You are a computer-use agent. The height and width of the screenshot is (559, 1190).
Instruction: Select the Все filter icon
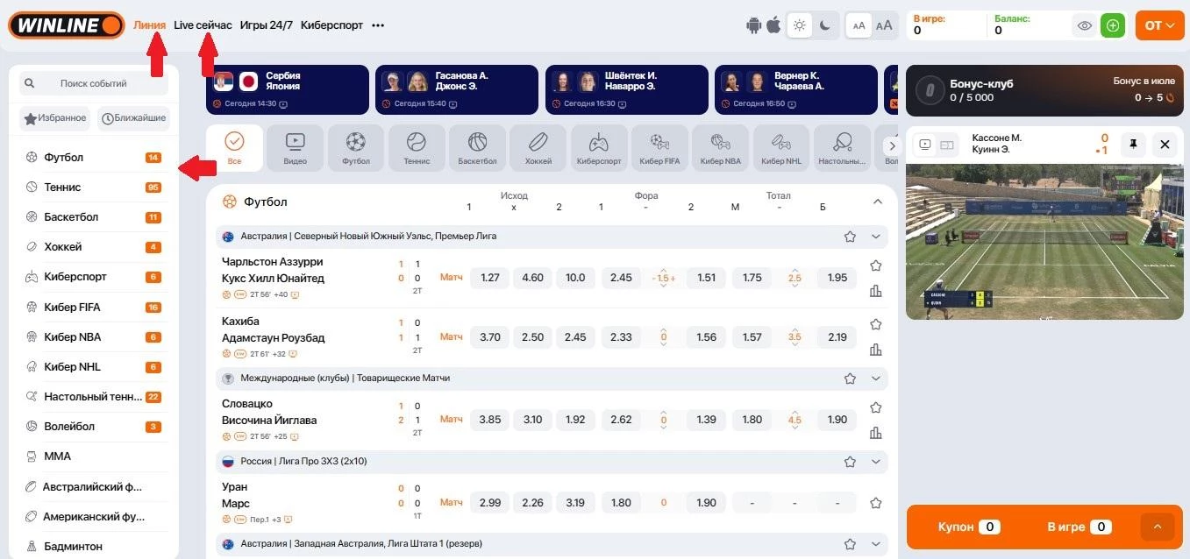click(234, 147)
